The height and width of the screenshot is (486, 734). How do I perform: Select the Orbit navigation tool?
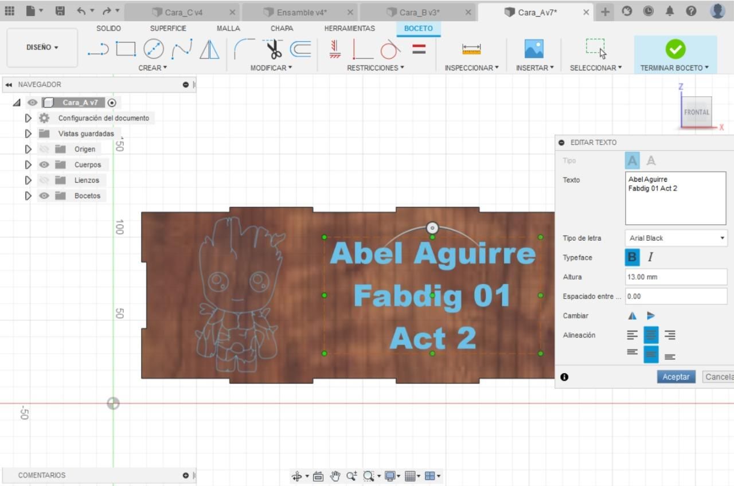click(x=297, y=476)
